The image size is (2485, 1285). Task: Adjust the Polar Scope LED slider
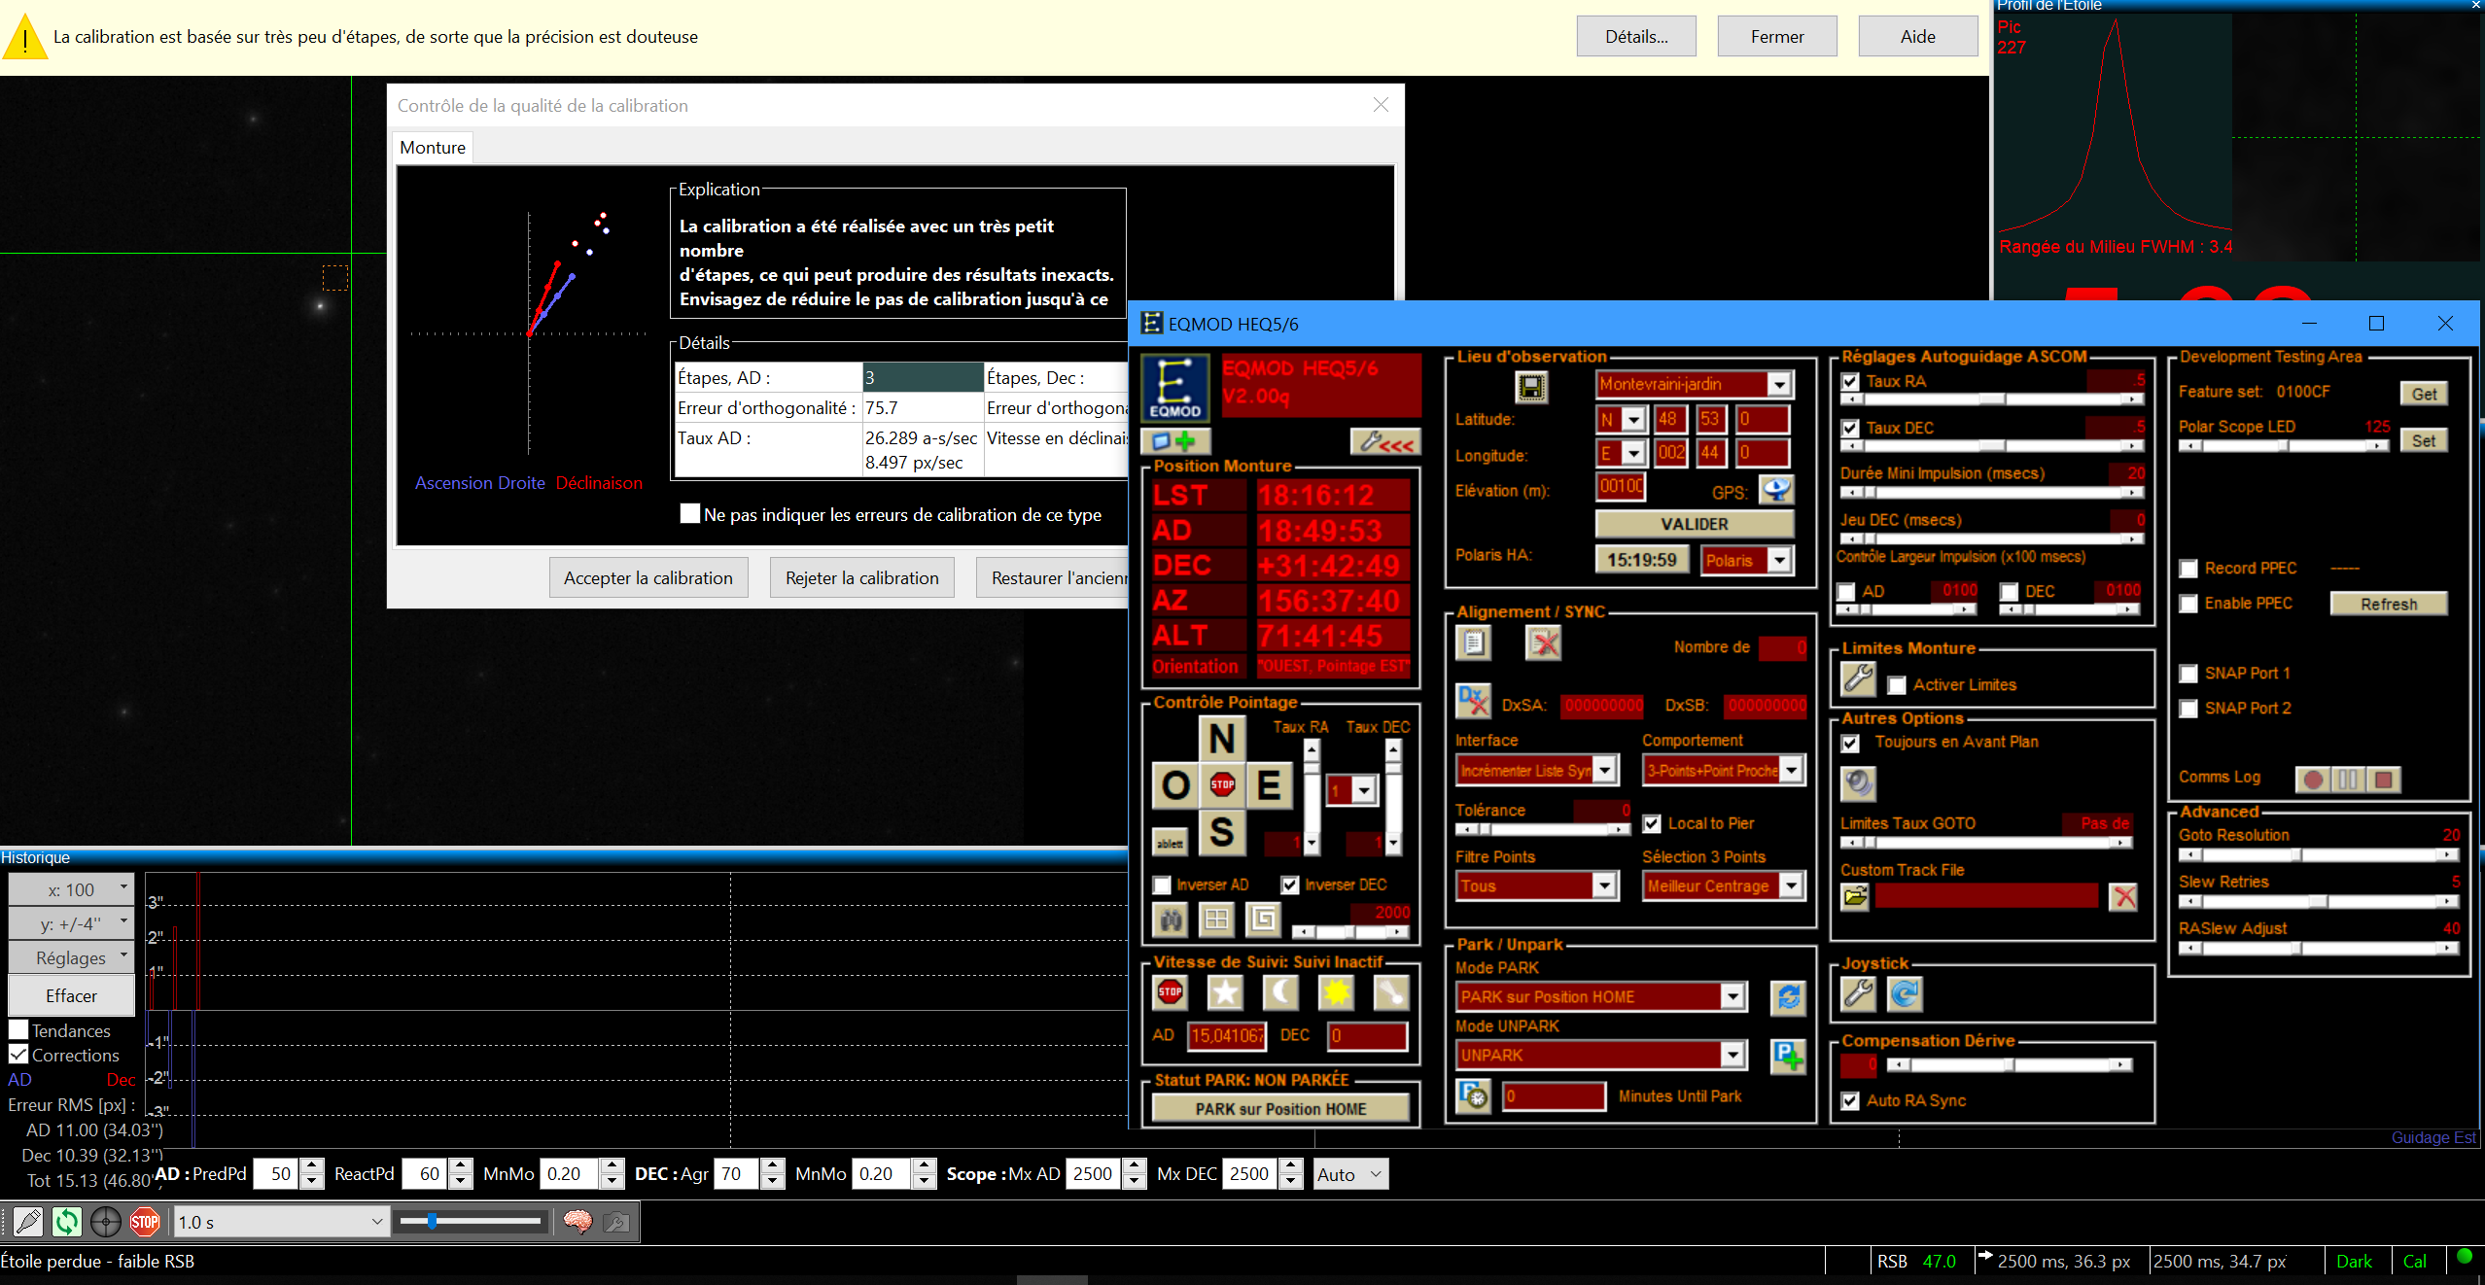[x=2282, y=446]
